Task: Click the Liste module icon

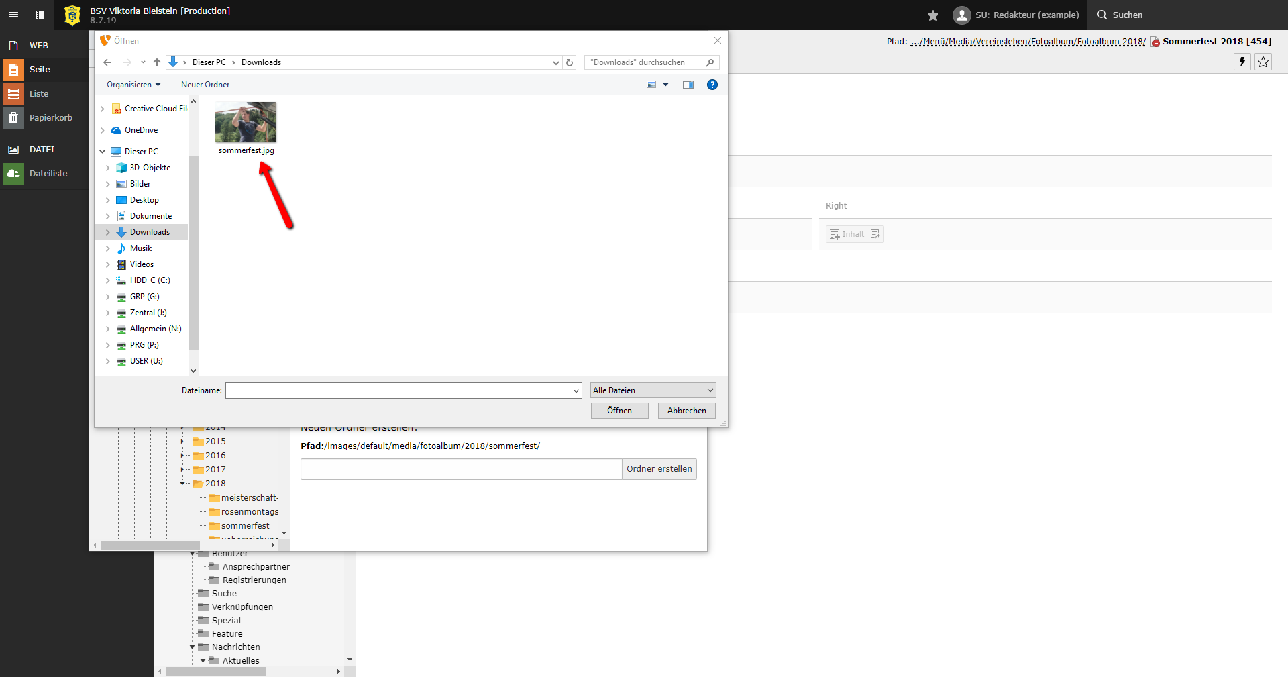Action: [x=13, y=94]
